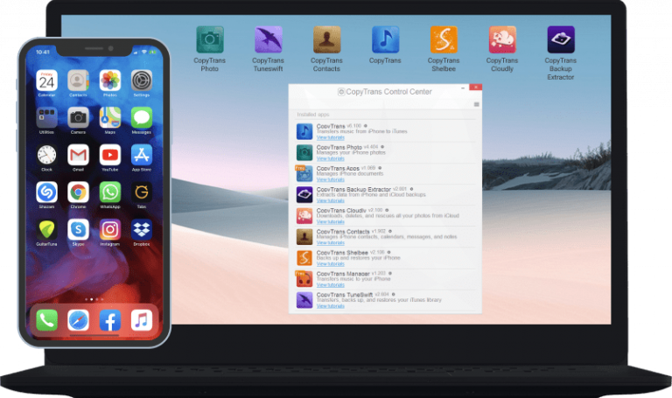Viewport: 672px width, 398px height.
Task: Close the CopyTrans Control Center window
Action: tap(475, 87)
